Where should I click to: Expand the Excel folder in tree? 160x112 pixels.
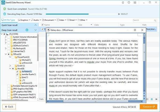(x=10, y=66)
